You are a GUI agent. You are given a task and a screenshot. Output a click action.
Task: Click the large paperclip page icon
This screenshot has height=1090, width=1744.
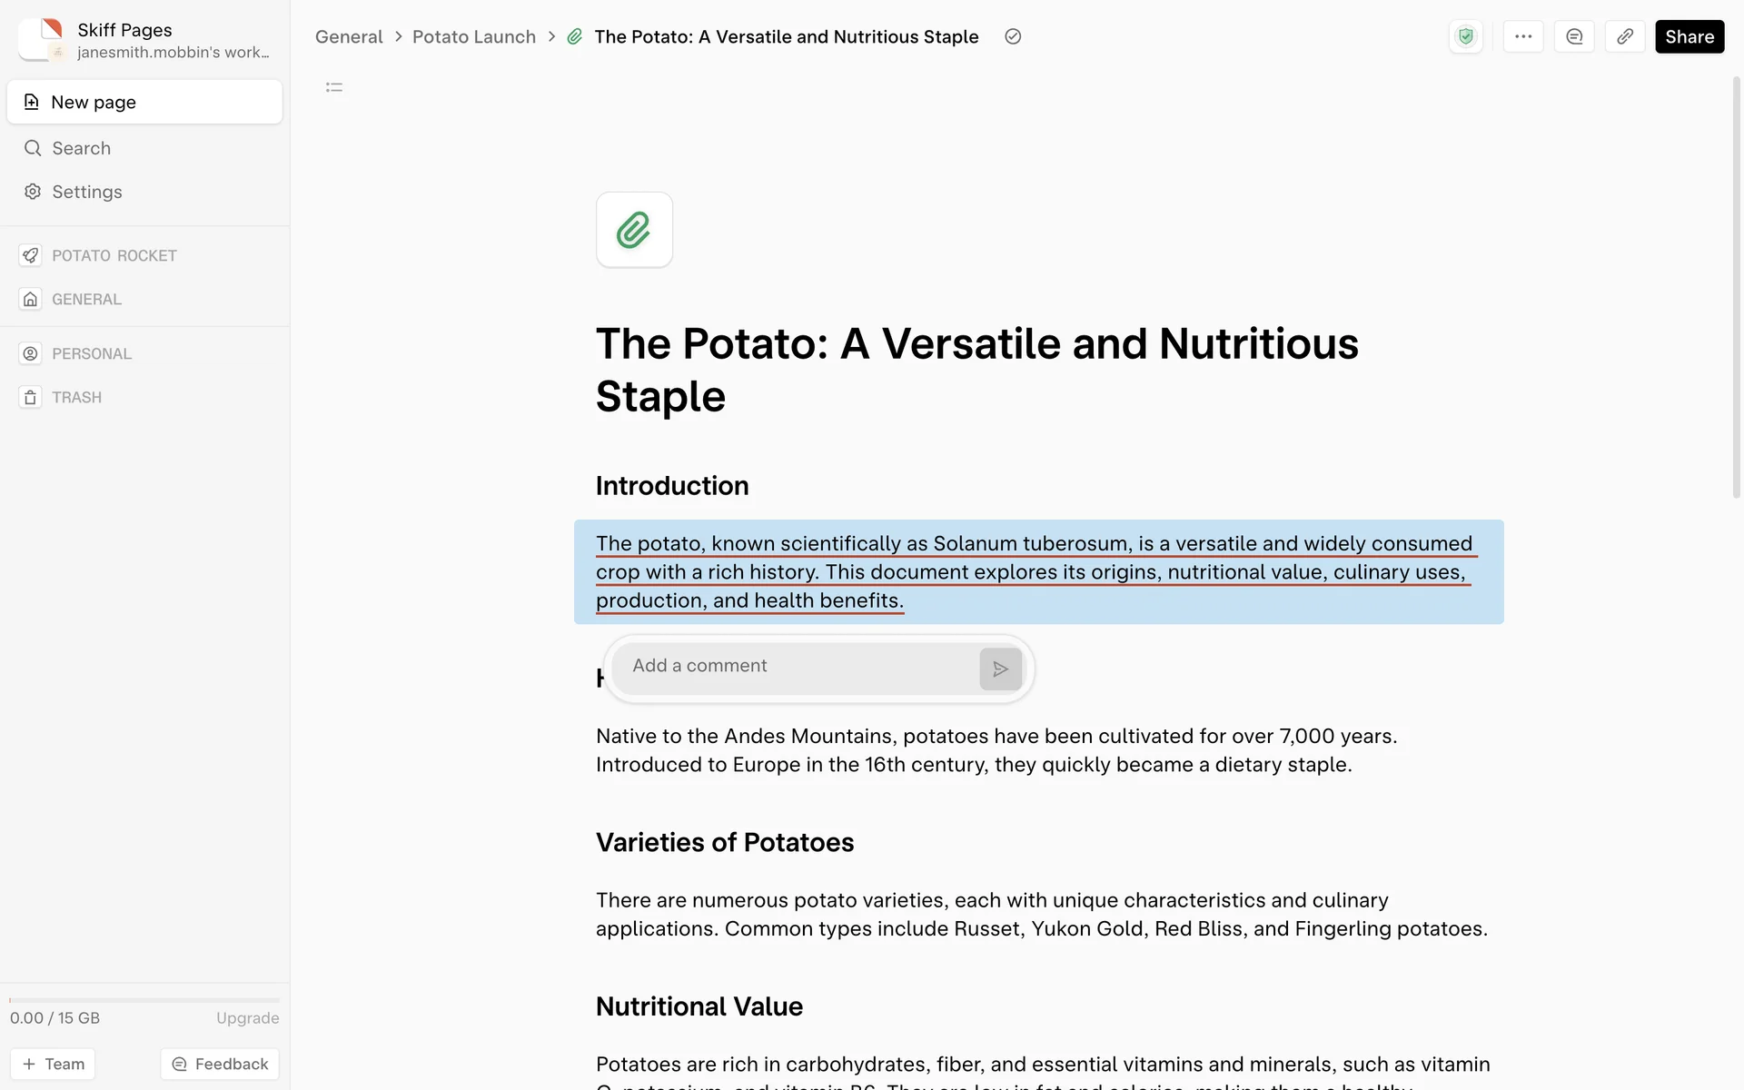click(634, 230)
